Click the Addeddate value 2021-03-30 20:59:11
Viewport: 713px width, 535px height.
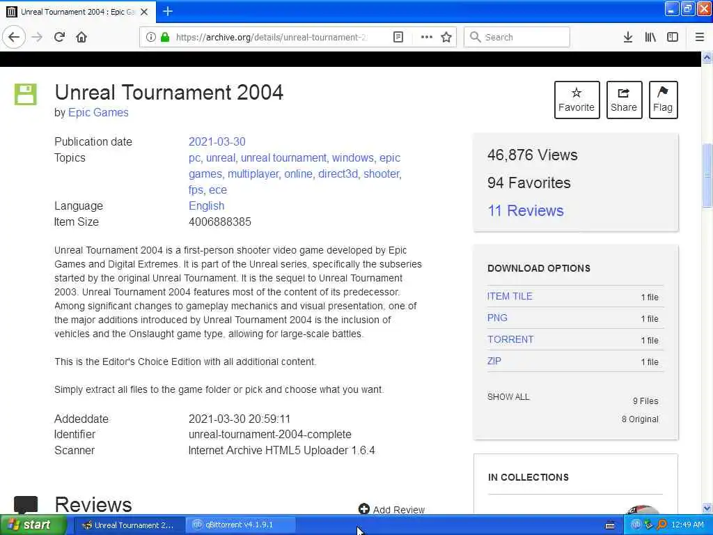tap(240, 419)
